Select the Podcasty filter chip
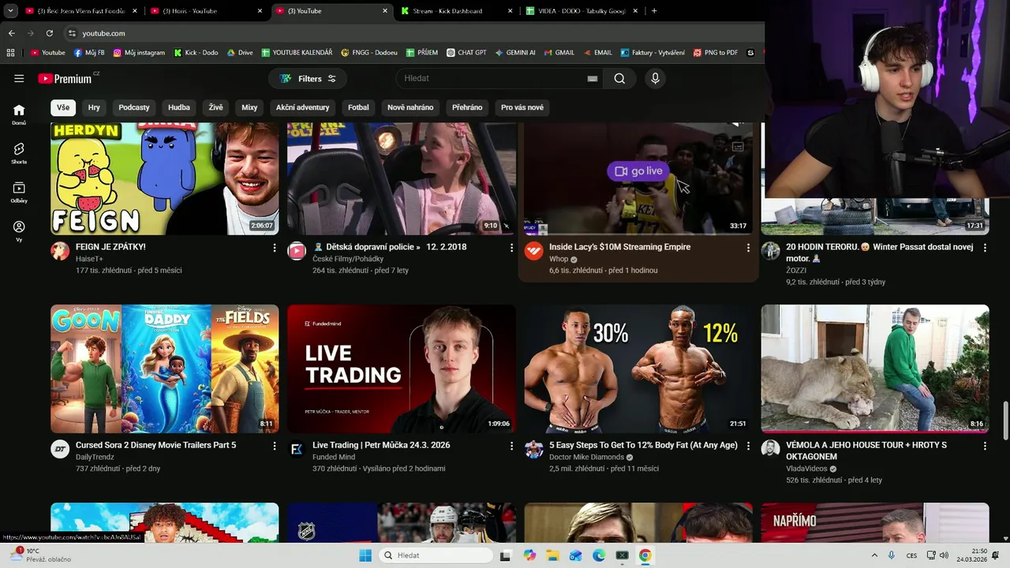Viewport: 1010px width, 568px height. (134, 107)
